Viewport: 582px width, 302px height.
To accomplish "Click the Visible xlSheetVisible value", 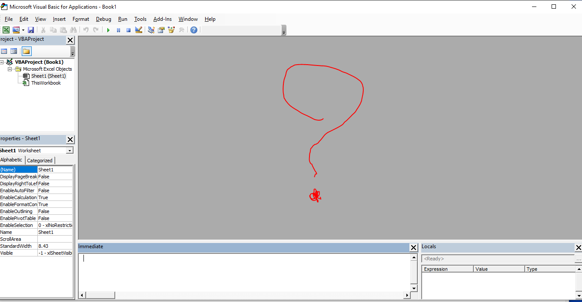I will coord(55,253).
